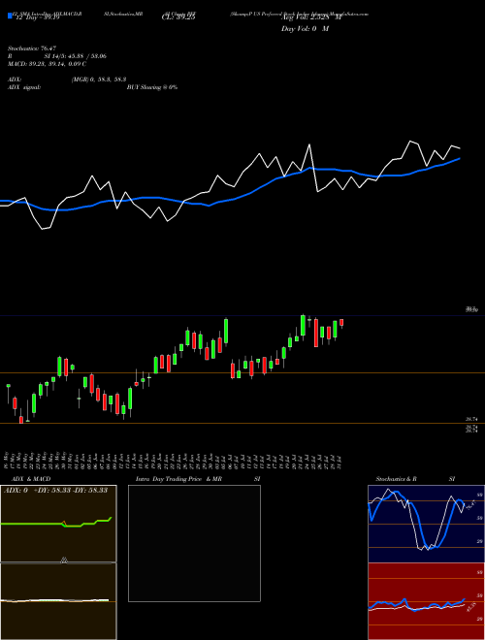Click the 'Intra Day Trading Price & MR' title

pos(179,479)
